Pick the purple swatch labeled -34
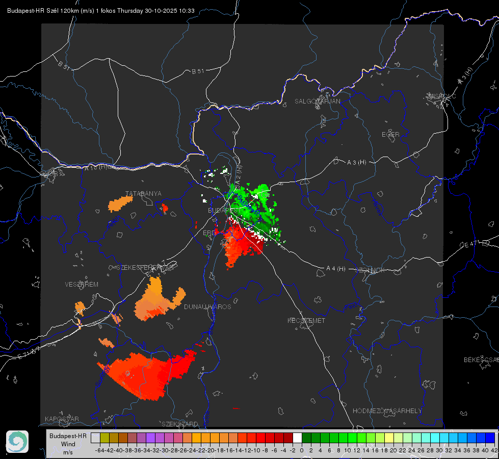 click(150, 438)
